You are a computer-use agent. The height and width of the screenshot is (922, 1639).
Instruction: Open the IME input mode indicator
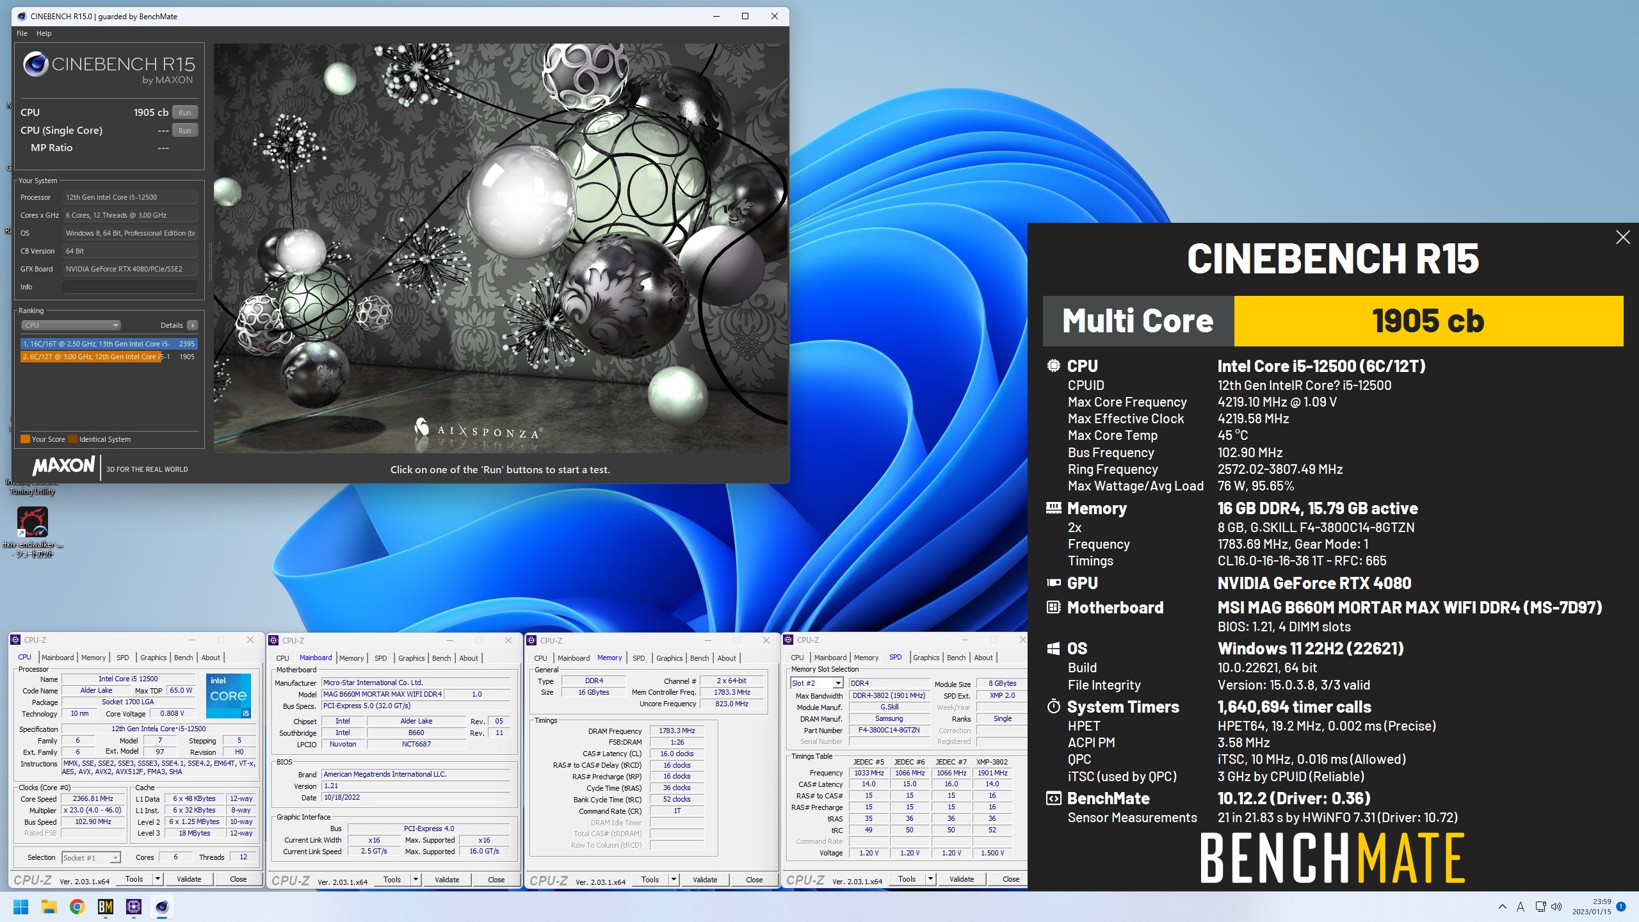[x=1521, y=907]
